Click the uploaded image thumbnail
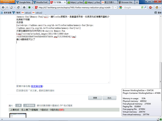162x121 pixels. (18, 115)
